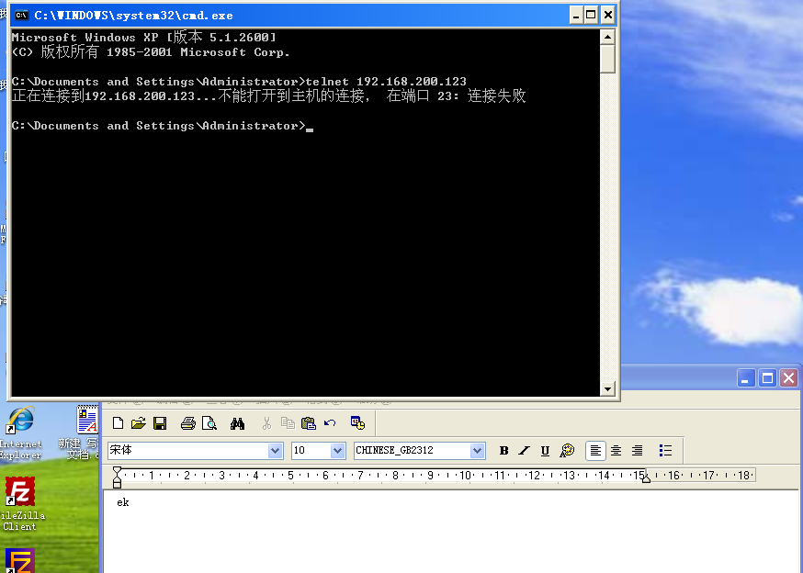Click the Copy icon in WordPad toolbar
The width and height of the screenshot is (803, 573).
tap(288, 423)
